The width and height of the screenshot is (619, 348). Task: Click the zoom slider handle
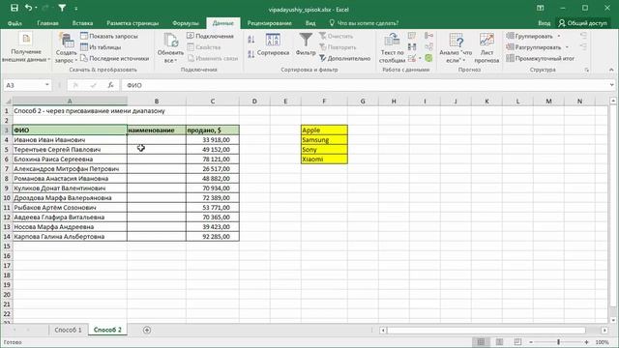coord(558,342)
